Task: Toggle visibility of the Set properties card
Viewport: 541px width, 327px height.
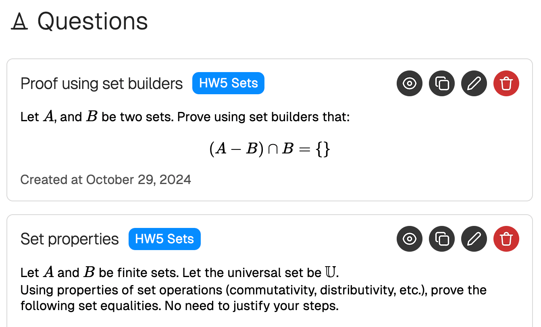Action: (x=410, y=239)
